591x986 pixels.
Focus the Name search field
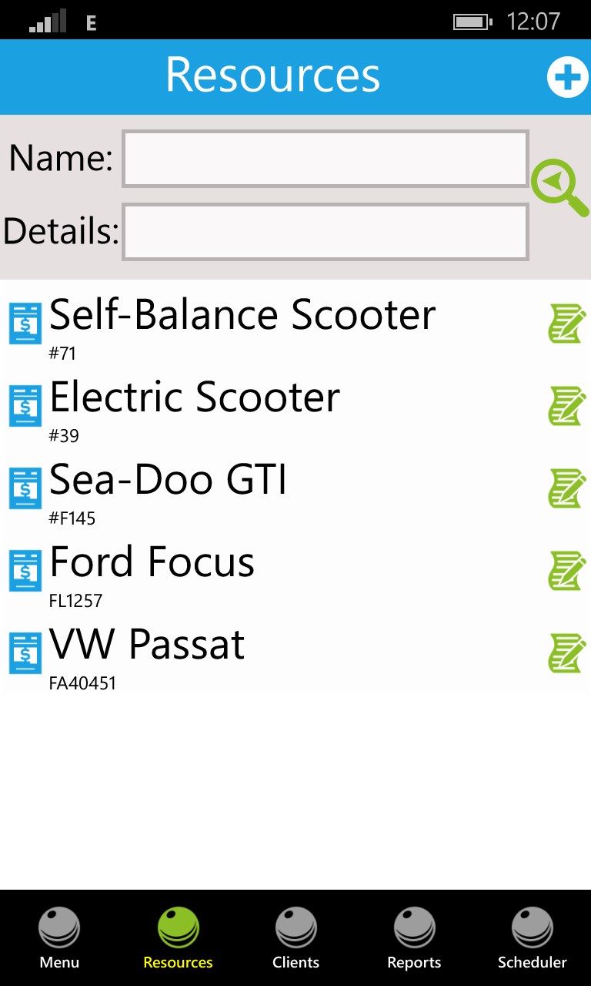pos(325,159)
